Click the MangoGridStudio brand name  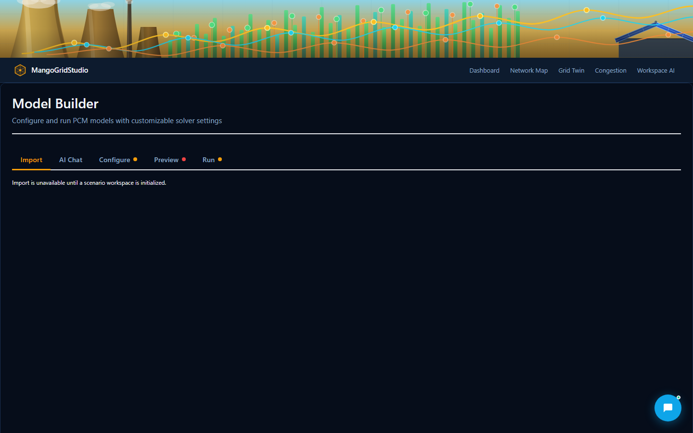pyautogui.click(x=60, y=70)
